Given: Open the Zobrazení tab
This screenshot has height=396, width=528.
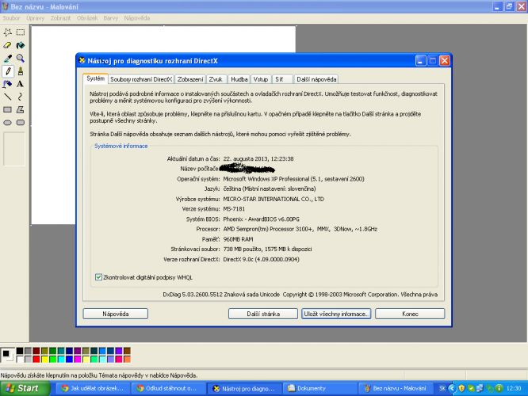Looking at the screenshot, I should (190, 79).
